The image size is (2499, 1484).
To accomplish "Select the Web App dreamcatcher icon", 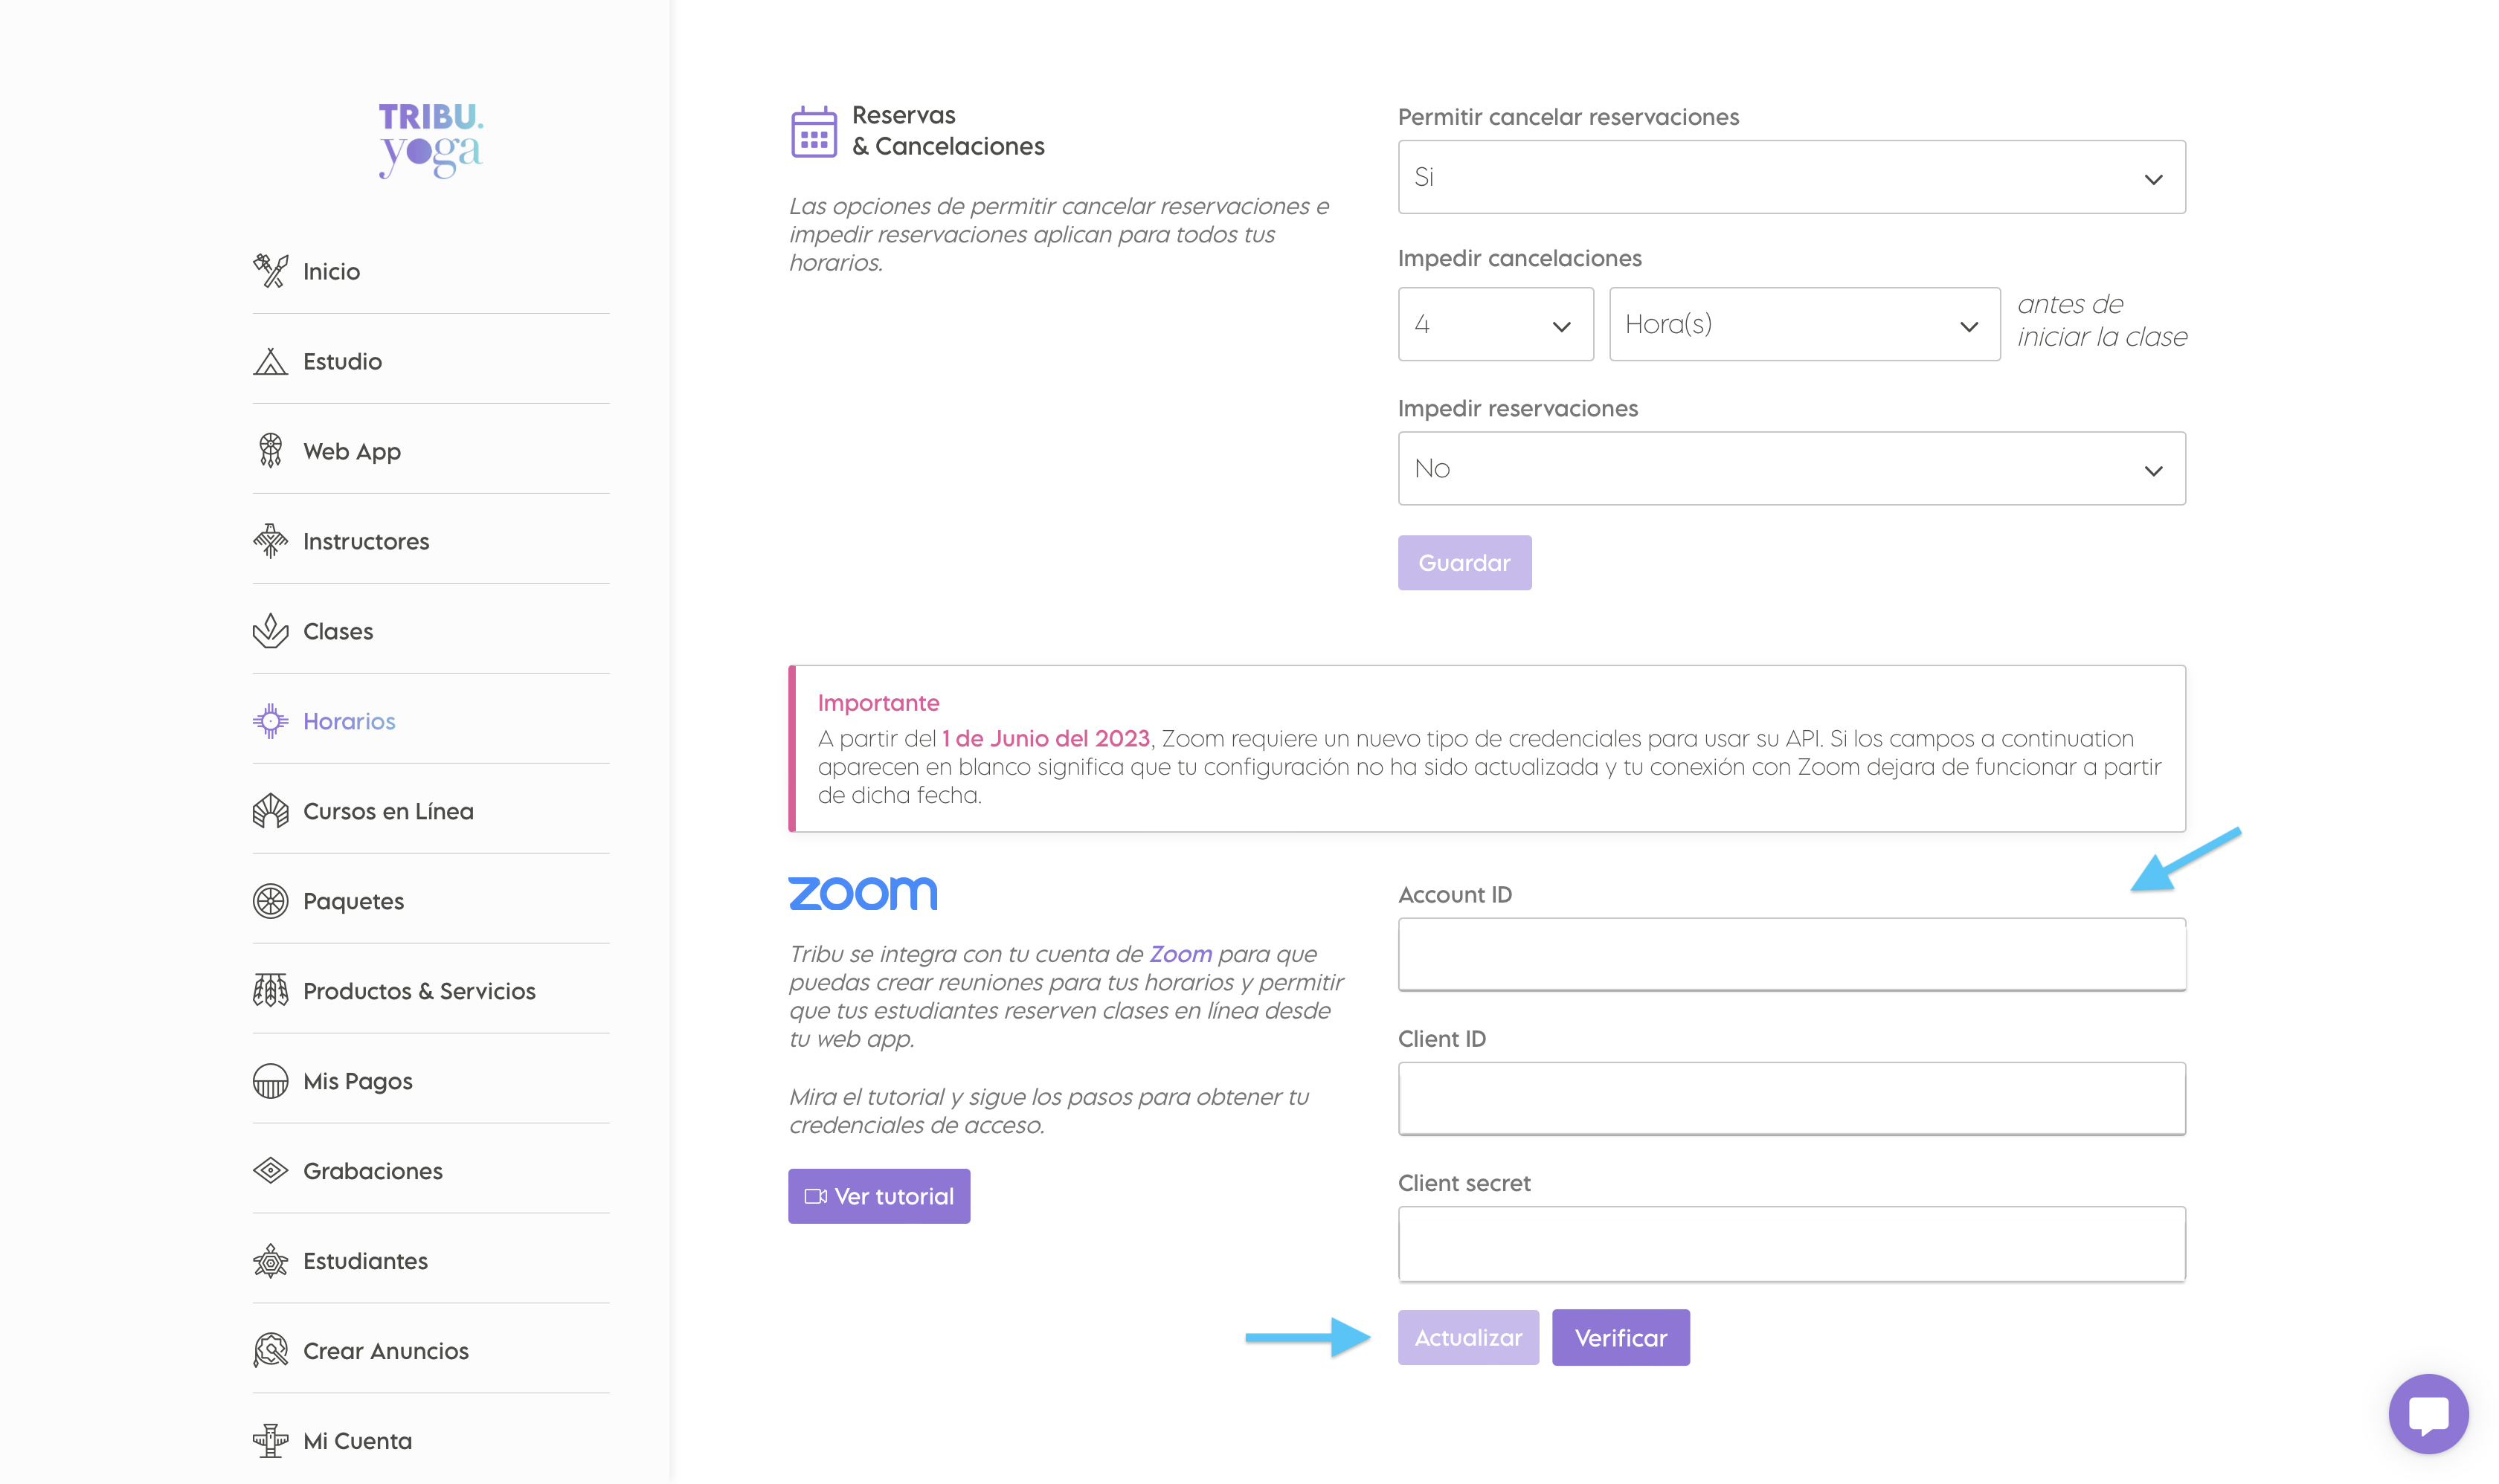I will click(x=270, y=451).
